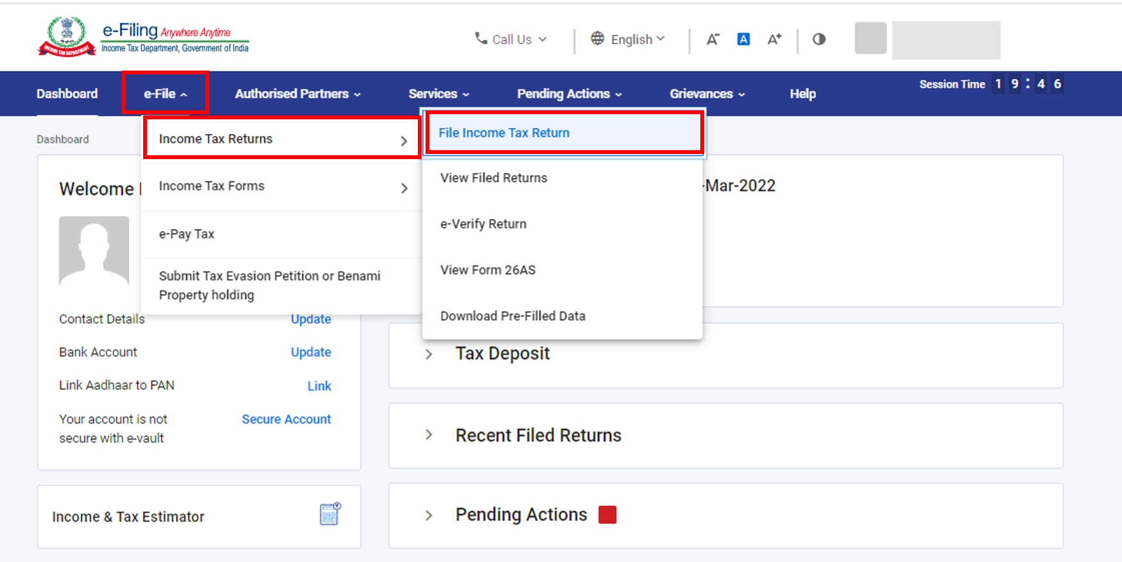Toggle the high contrast mode icon
Viewport: 1122px width, 562px height.
(x=819, y=40)
